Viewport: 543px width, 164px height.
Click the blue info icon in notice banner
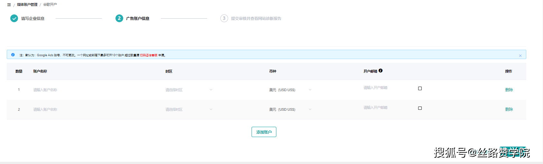pyautogui.click(x=13, y=55)
